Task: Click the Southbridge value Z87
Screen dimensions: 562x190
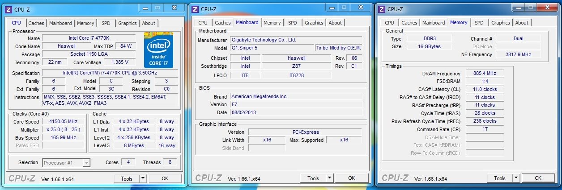Action: click(297, 66)
